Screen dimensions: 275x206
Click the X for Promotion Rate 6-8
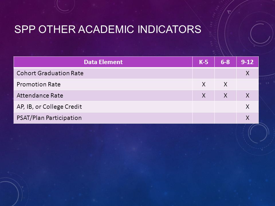point(225,84)
